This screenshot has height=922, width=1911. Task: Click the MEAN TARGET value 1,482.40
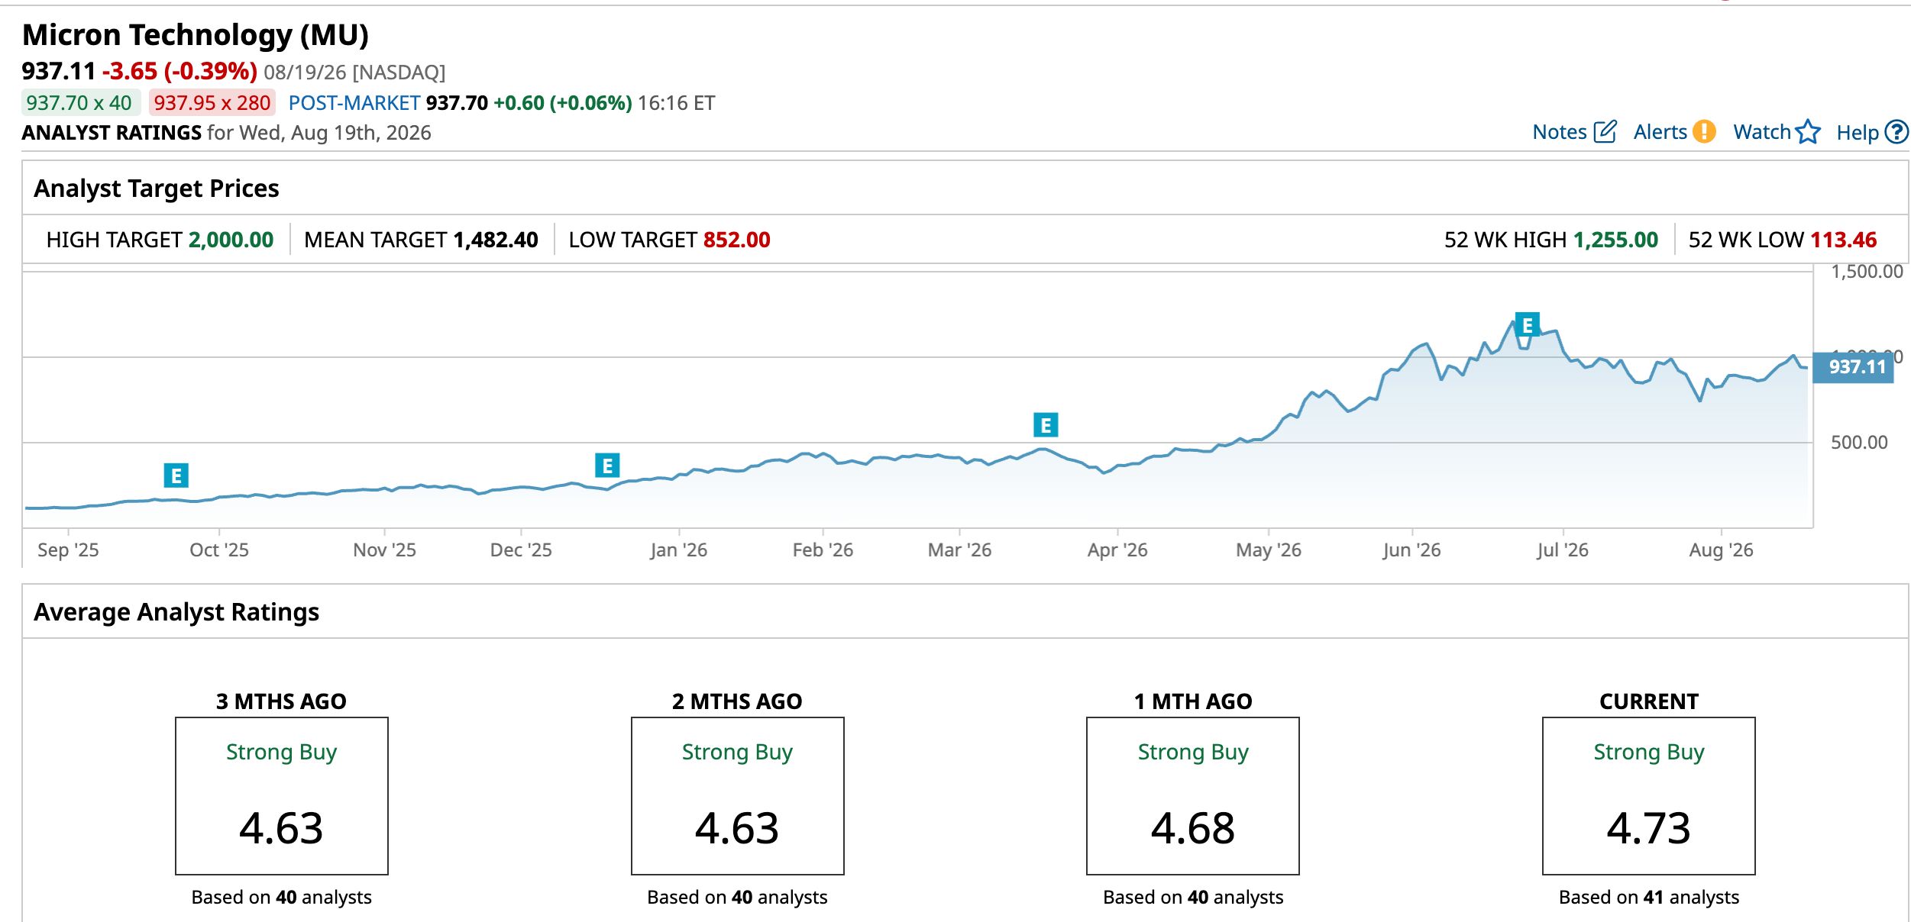click(x=496, y=240)
